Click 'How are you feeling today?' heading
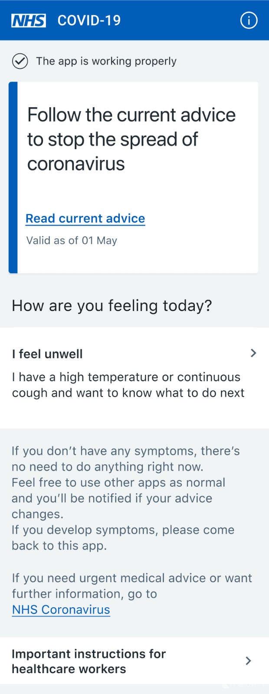269x694 pixels. coord(112,306)
